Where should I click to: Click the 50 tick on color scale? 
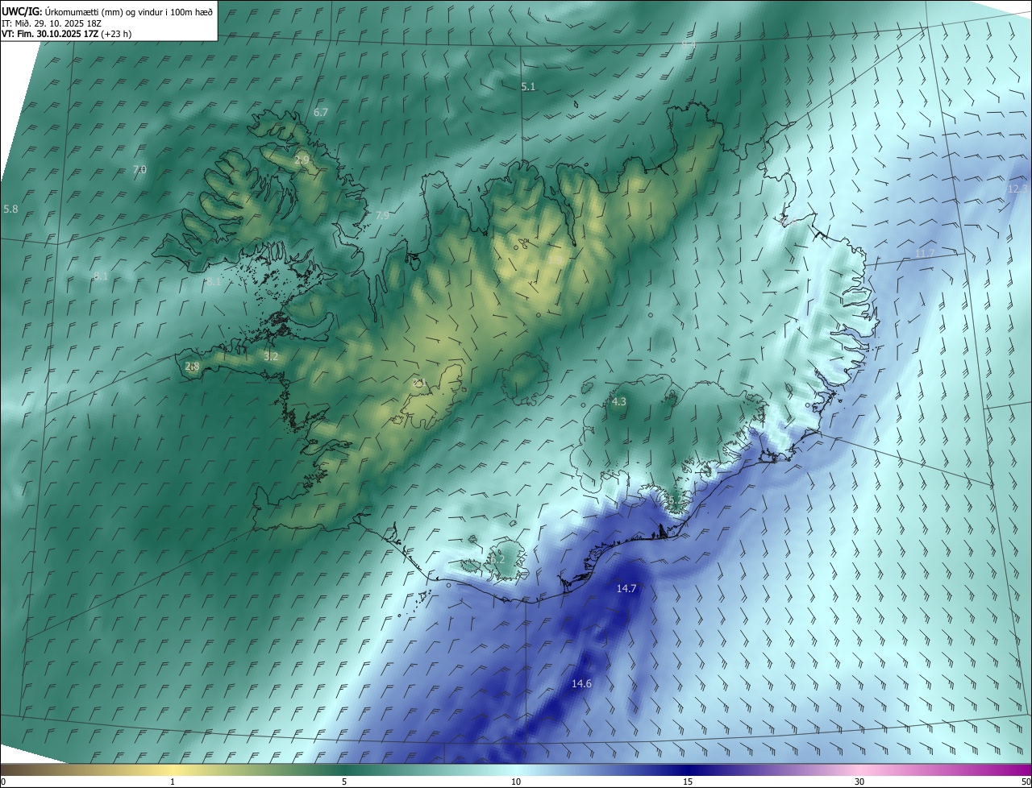pyautogui.click(x=1026, y=782)
